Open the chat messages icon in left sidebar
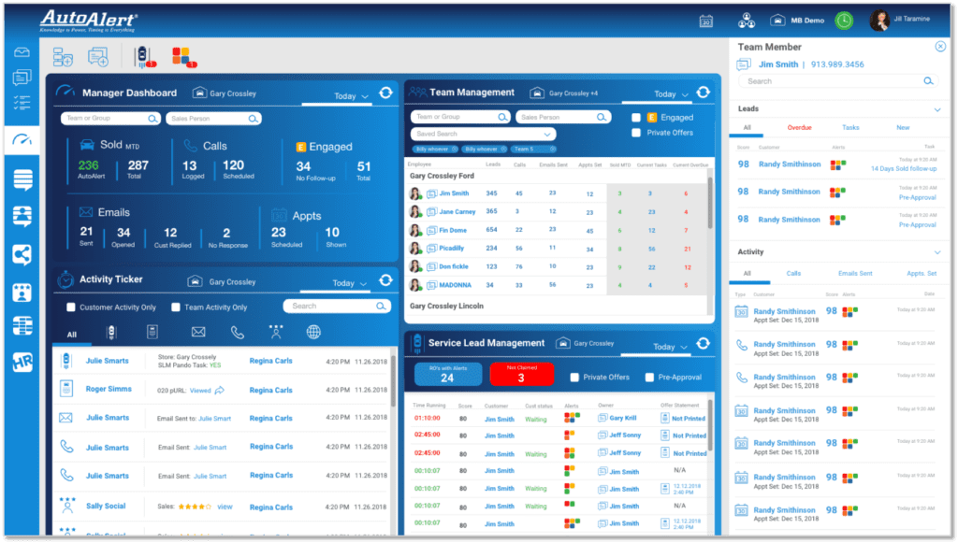 (x=22, y=78)
